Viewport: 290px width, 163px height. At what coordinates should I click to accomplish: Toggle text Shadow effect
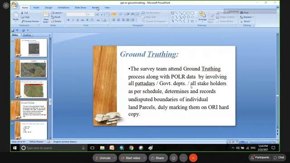(87, 20)
